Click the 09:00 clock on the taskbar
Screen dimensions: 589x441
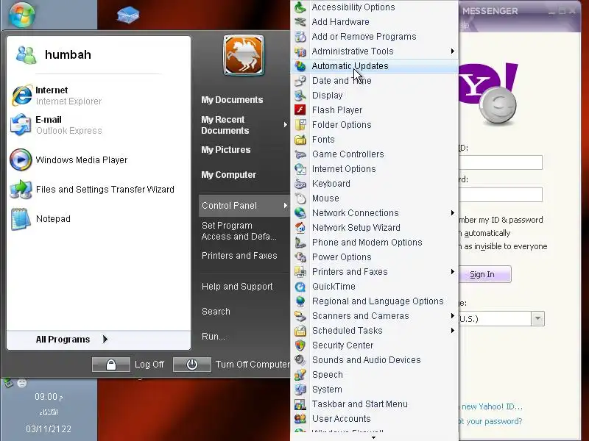49,397
